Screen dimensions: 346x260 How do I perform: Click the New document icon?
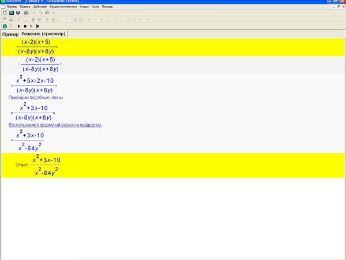point(5,12)
